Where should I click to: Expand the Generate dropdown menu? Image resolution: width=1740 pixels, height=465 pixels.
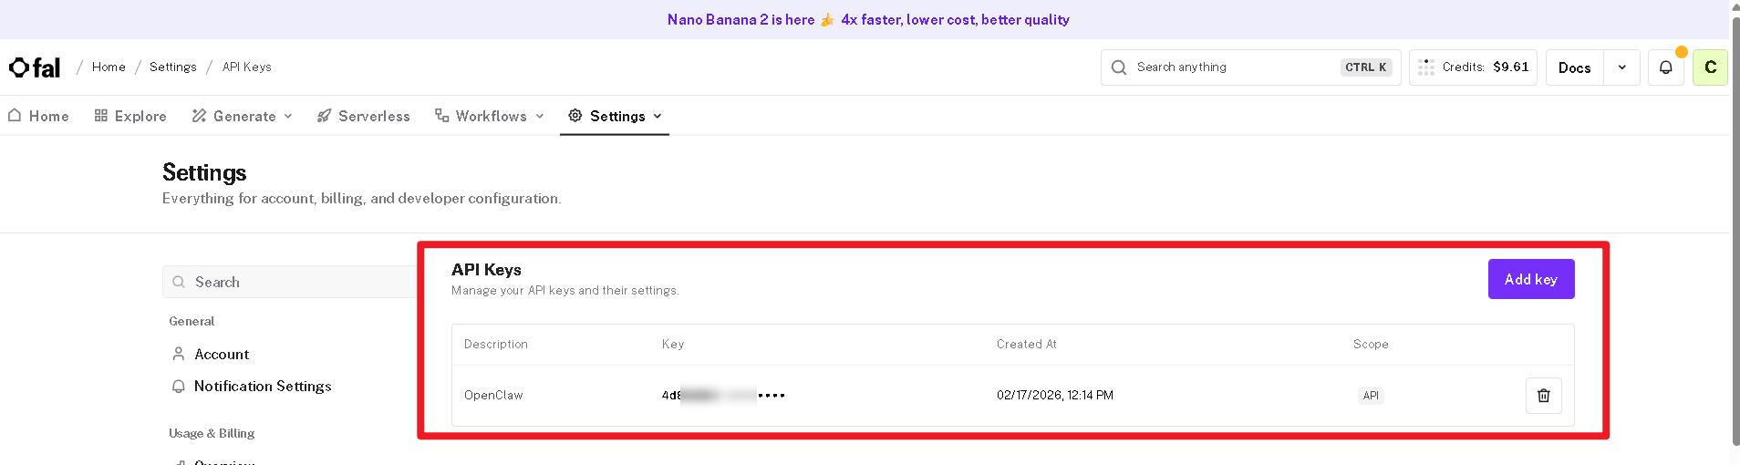(243, 116)
